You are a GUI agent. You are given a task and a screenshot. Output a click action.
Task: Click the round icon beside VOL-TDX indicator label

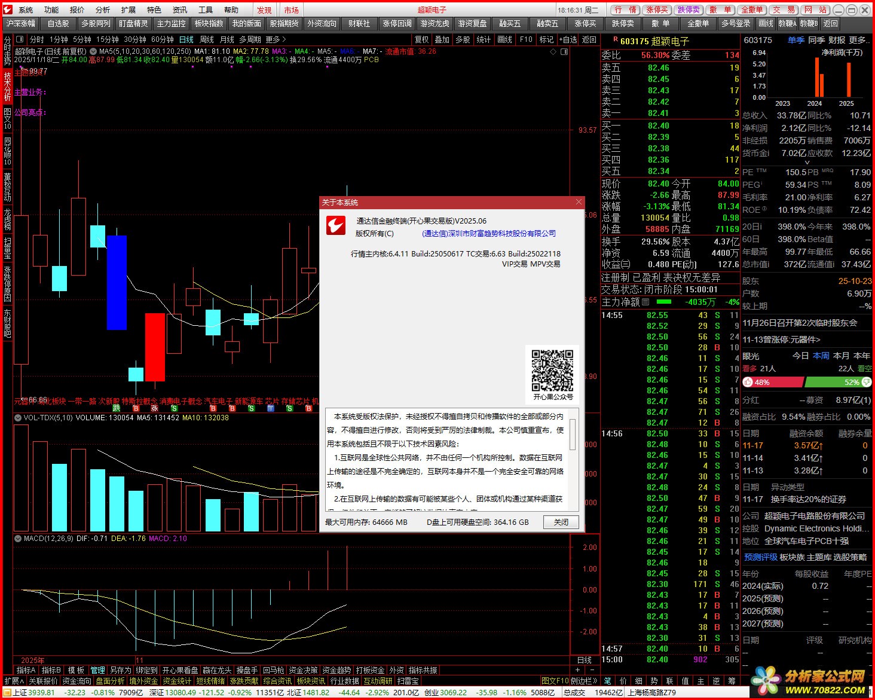tap(18, 418)
